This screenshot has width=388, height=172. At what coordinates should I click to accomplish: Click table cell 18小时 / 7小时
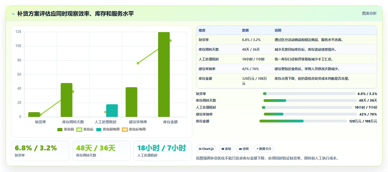pos(253,59)
